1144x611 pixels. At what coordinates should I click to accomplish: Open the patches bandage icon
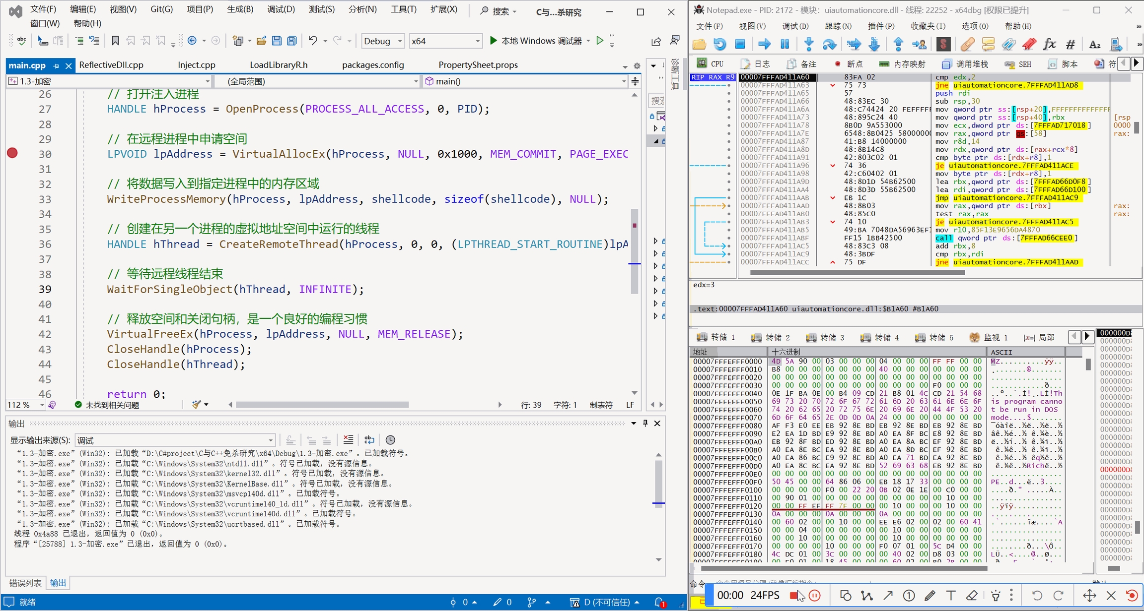tap(967, 44)
